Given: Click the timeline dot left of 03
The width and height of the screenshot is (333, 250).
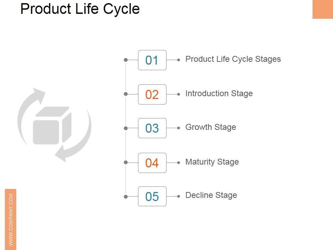Looking at the screenshot, I should (x=126, y=128).
